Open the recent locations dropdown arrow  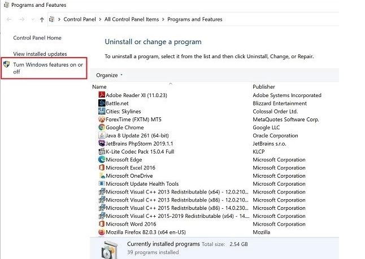[x=33, y=19]
